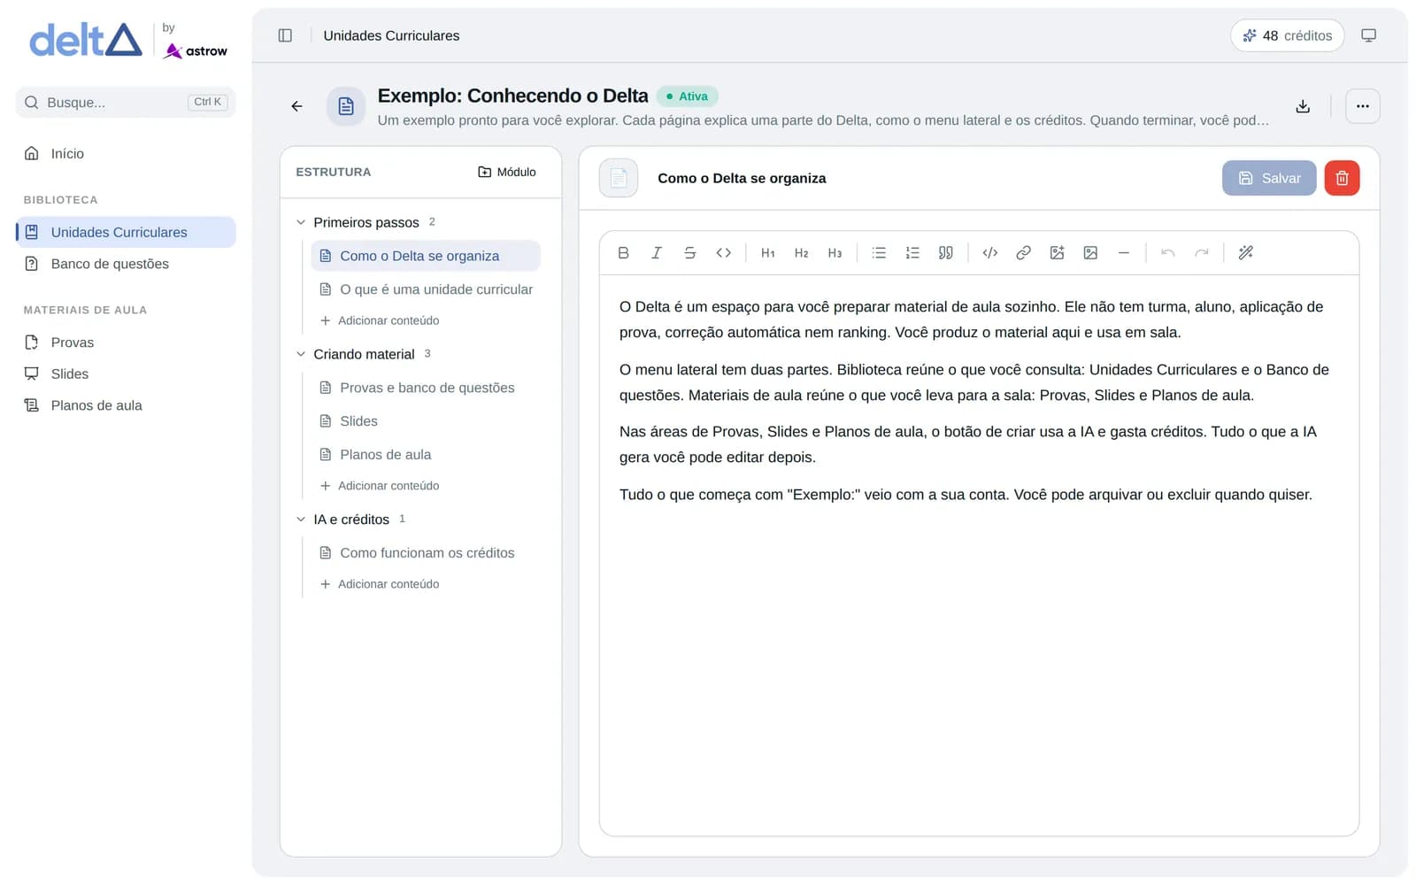Screen dimensions: 1416x885
Task: Select 'Provas e banco de questões' page
Action: click(426, 388)
